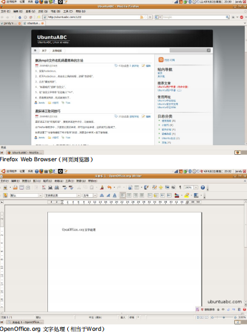
Task: Toggle nonprinting characters in Writer
Action: [x=180, y=187]
